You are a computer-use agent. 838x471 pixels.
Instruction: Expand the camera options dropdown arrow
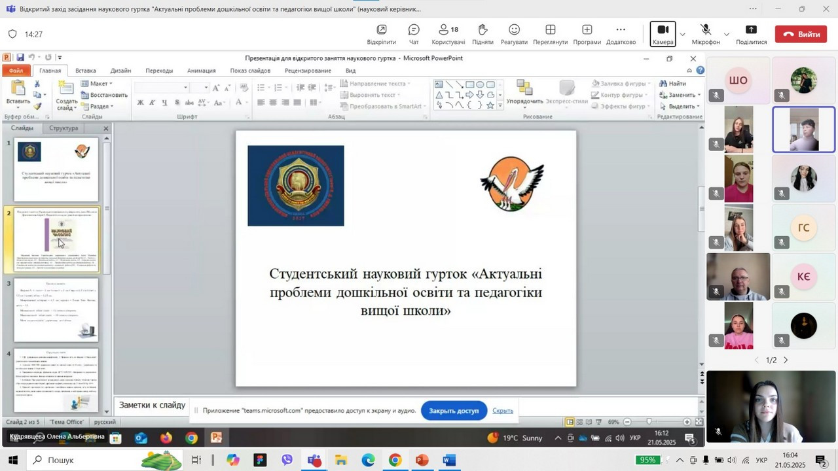click(x=683, y=34)
